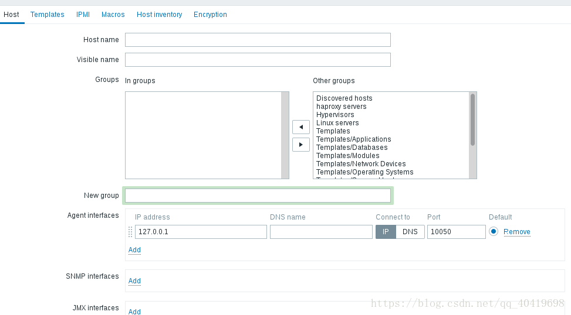Set Connect to DNS
The image size is (571, 315).
click(x=410, y=232)
